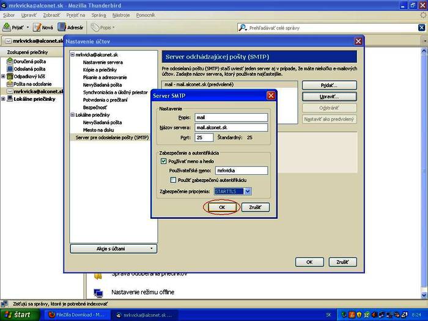
Task: Open the Správa menu
Action: (x=99, y=15)
